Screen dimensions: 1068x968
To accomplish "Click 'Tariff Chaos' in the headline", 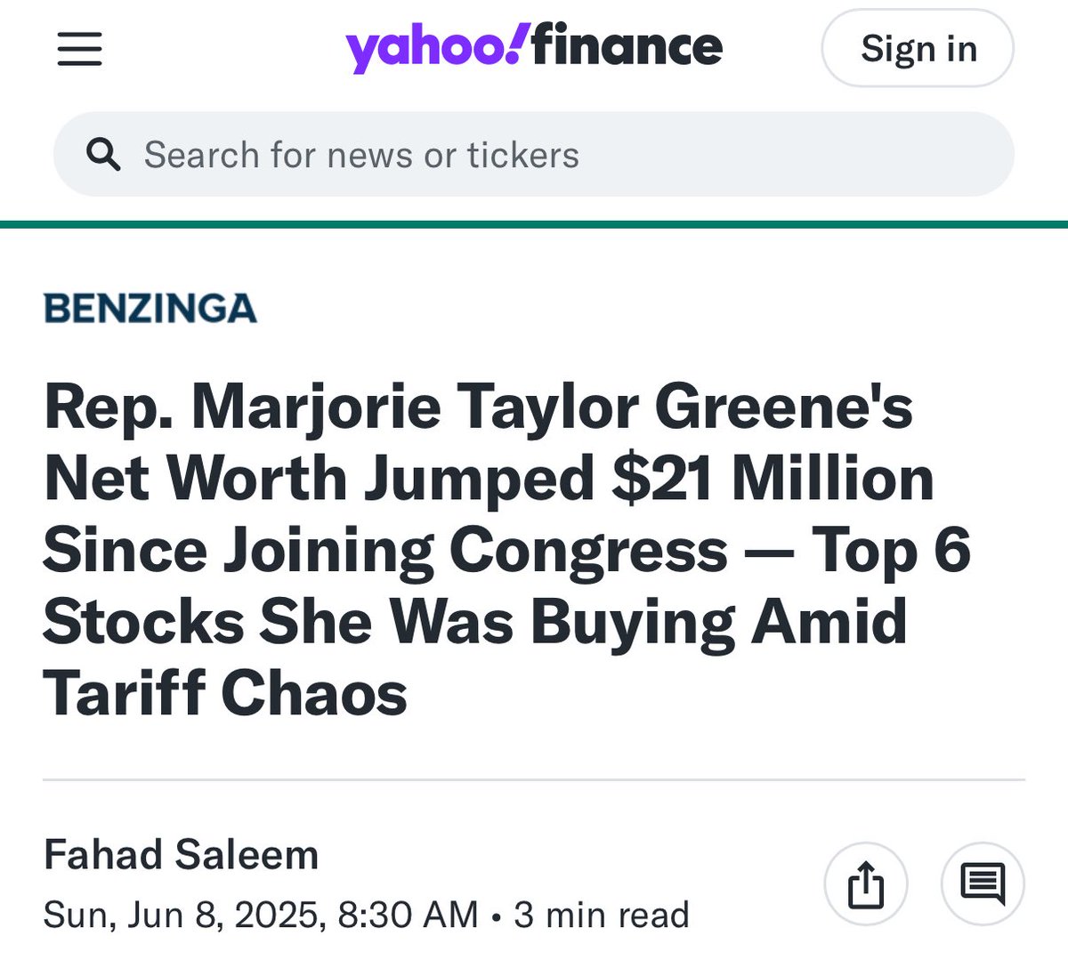I will [225, 693].
